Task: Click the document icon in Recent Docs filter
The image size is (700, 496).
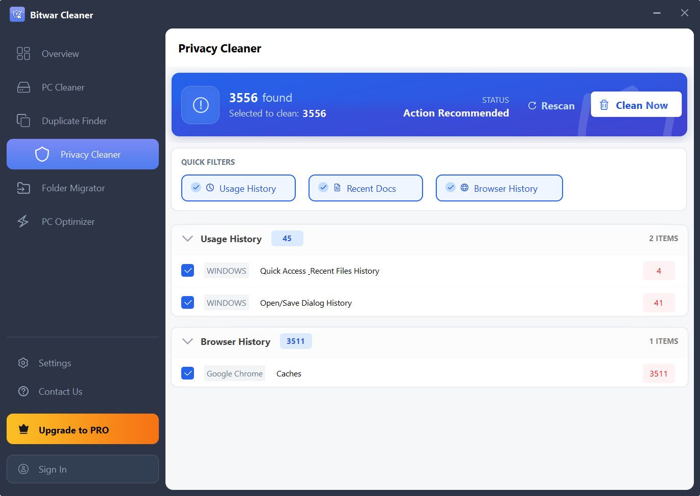Action: (337, 188)
